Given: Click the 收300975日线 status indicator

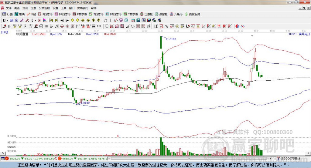Looking at the screenshot, I should 289,159.
